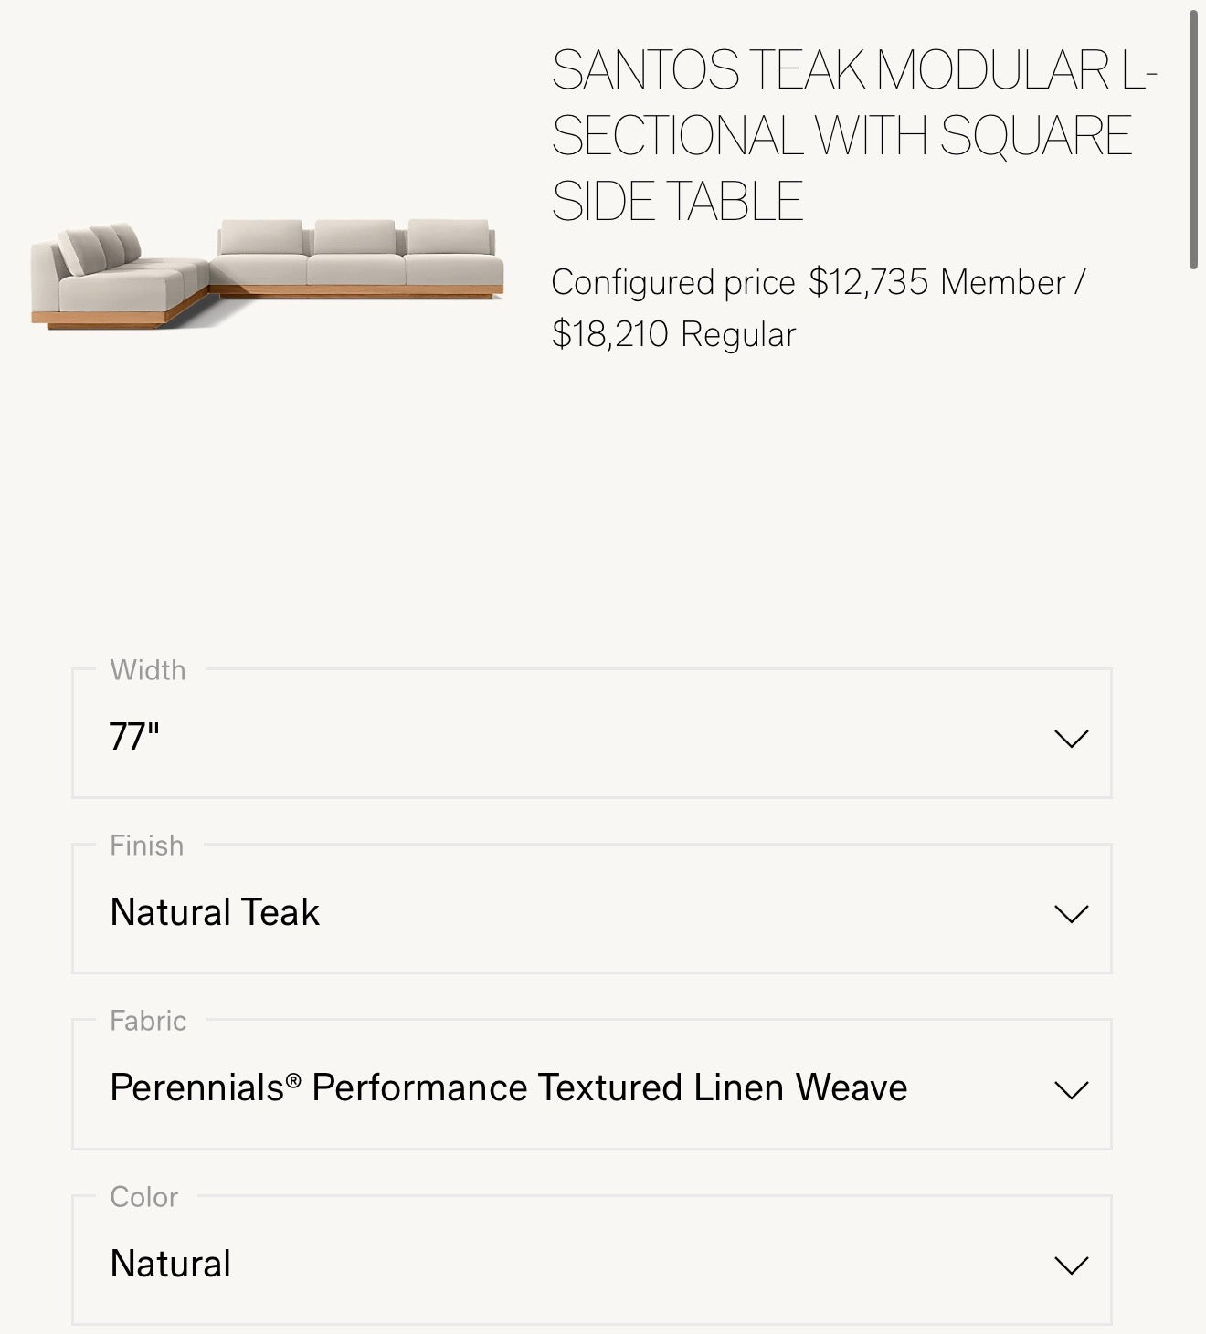Click the $12,735 Member price text
Screen dimensions: 1206x1334
click(946, 283)
